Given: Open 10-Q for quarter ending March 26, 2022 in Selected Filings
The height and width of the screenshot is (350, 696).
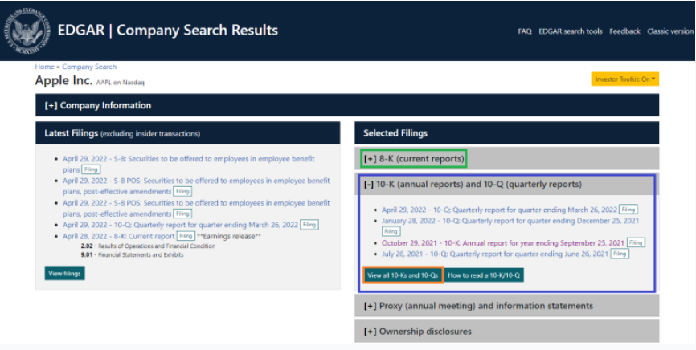Looking at the screenshot, I should tap(499, 210).
